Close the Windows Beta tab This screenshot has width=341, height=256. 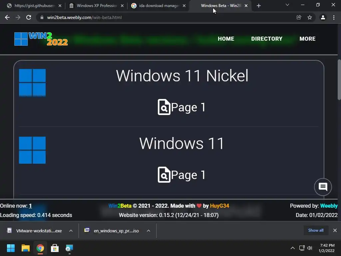tap(246, 6)
